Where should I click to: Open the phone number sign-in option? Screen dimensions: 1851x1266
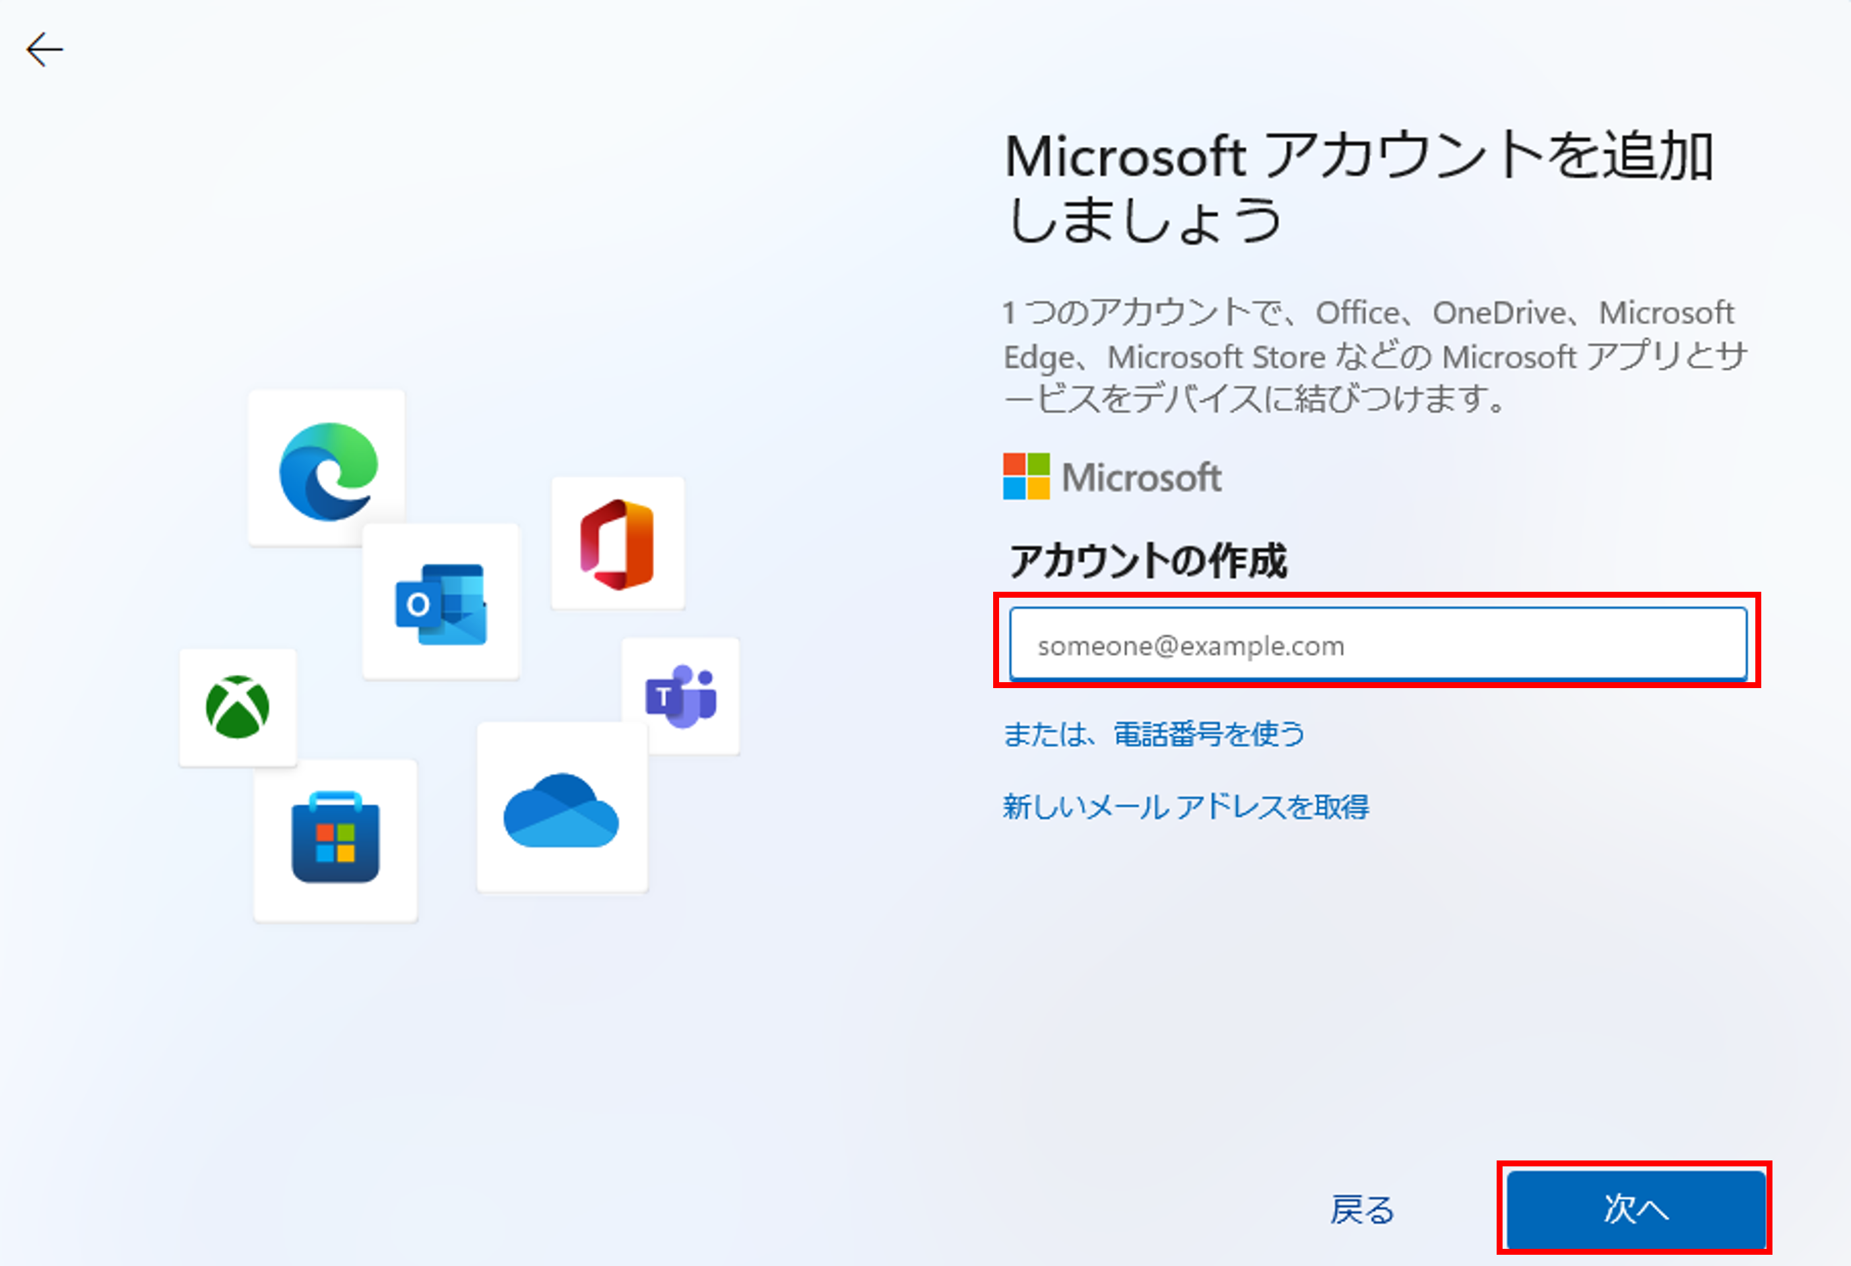click(1153, 734)
